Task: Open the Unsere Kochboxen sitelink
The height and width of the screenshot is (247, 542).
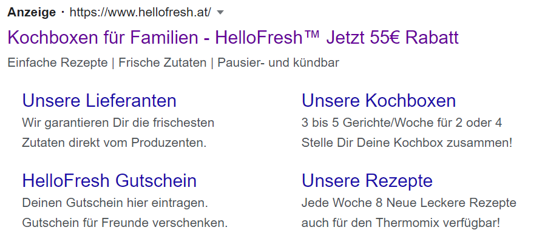Action: 379,101
